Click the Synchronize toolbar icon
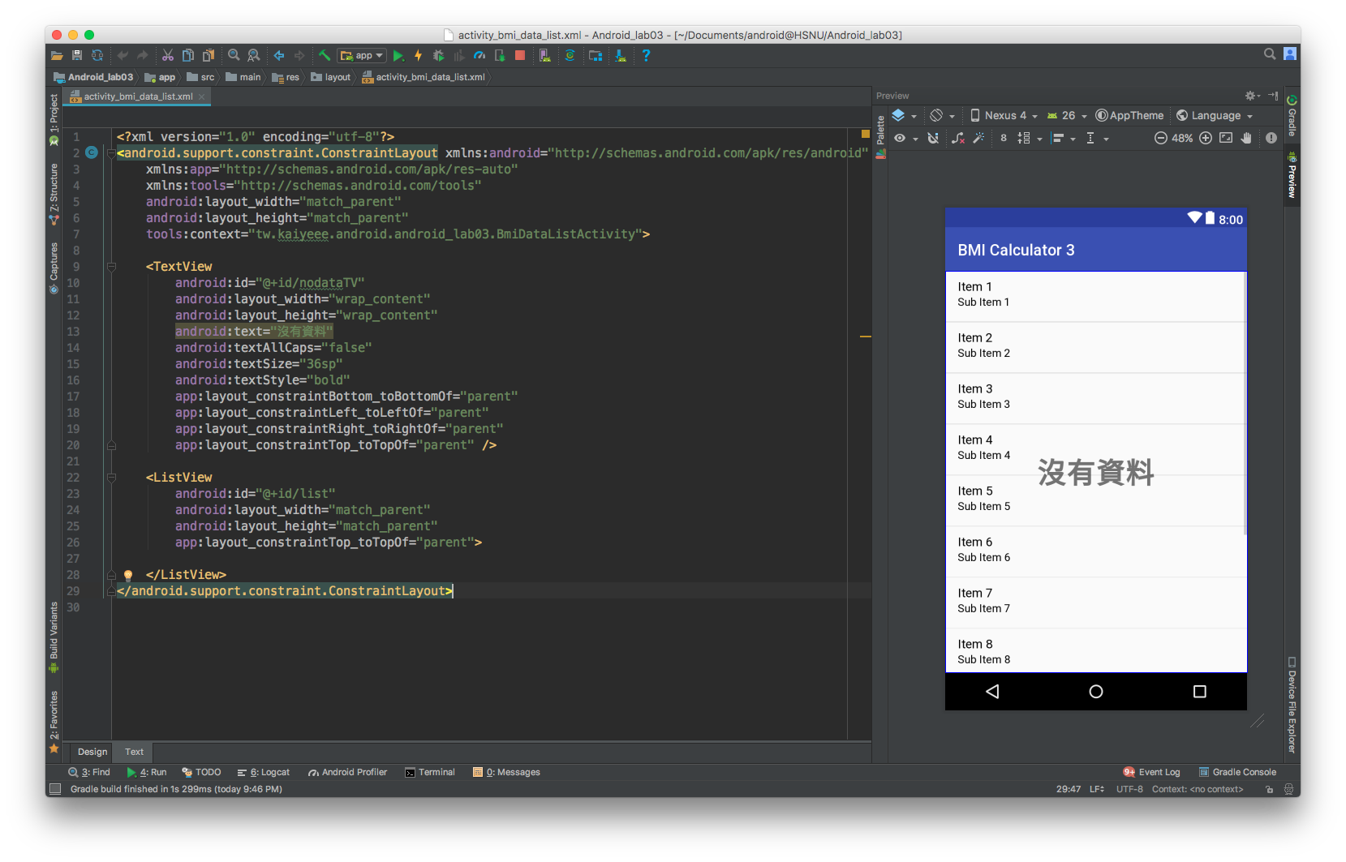Viewport: 1346px width, 862px height. pyautogui.click(x=97, y=56)
